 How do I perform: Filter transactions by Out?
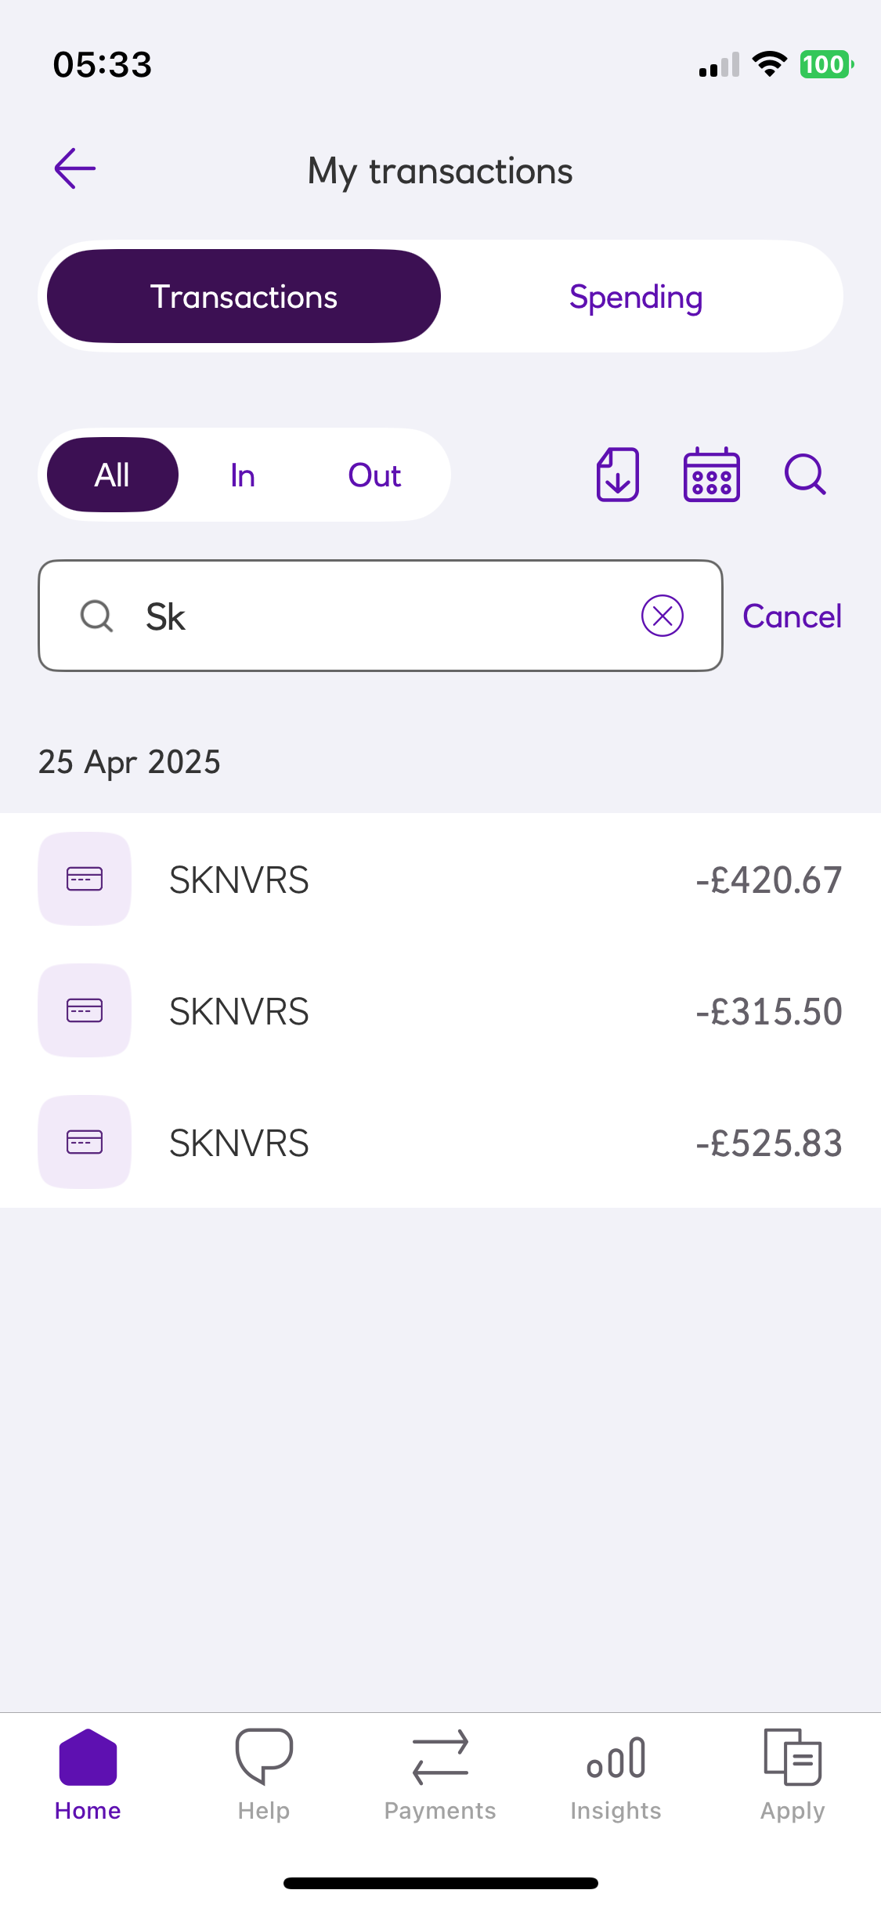[x=374, y=475]
